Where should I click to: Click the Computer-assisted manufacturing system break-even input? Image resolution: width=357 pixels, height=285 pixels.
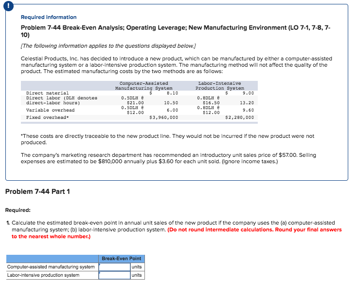pos(114,267)
